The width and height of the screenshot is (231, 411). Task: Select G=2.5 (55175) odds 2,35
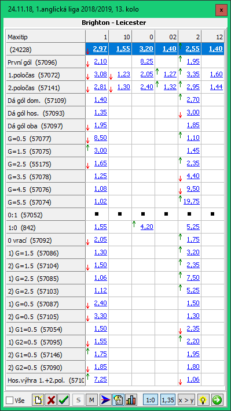coord(193,164)
